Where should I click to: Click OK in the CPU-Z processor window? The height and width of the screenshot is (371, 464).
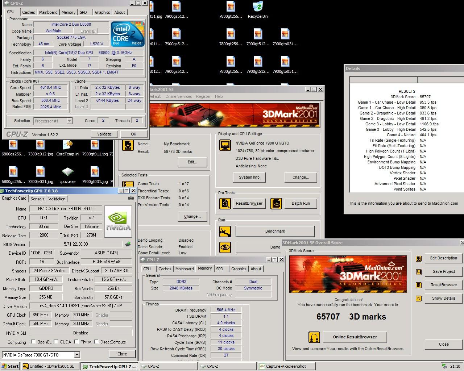pyautogui.click(x=133, y=134)
